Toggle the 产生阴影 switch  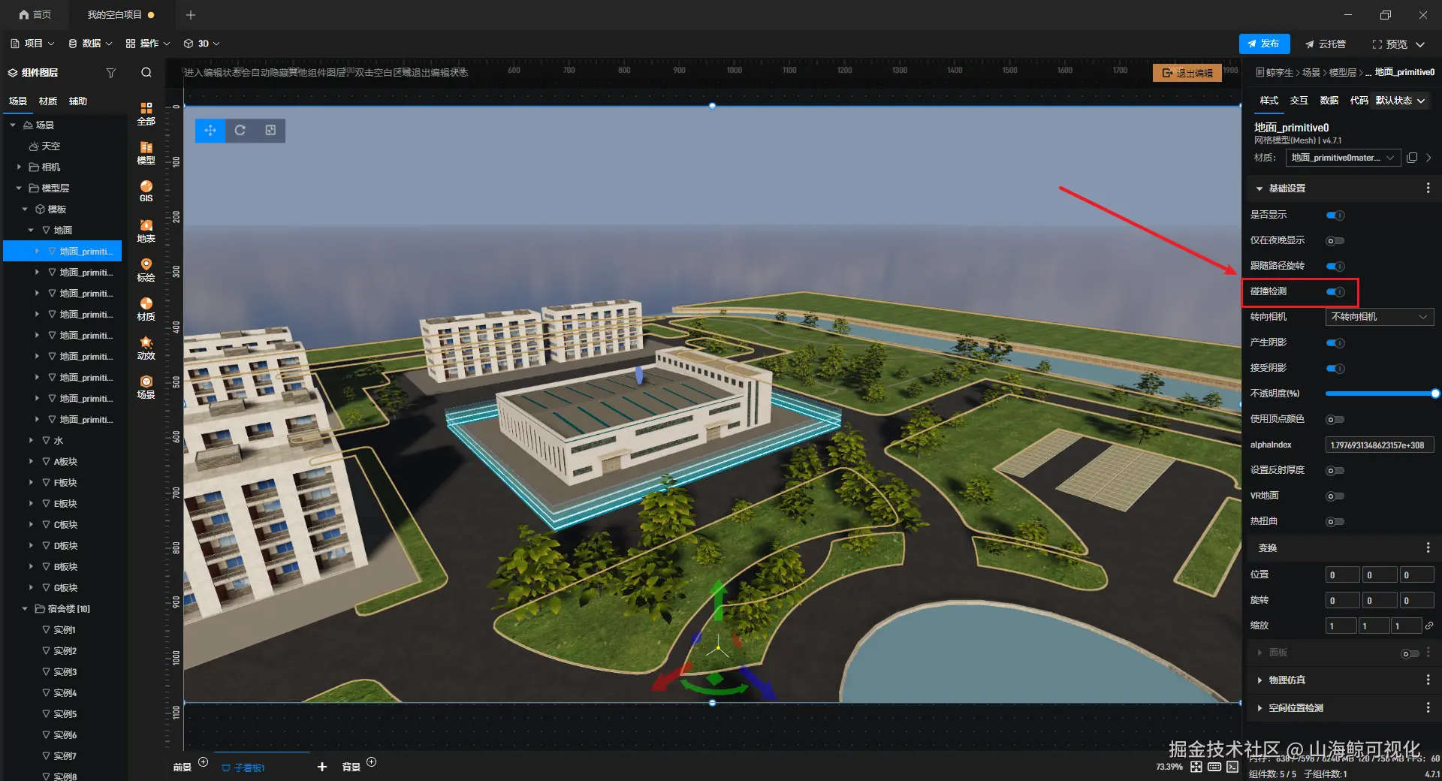tap(1335, 343)
